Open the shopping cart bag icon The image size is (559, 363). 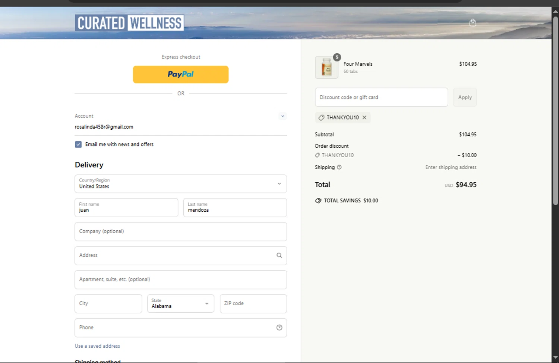point(473,23)
